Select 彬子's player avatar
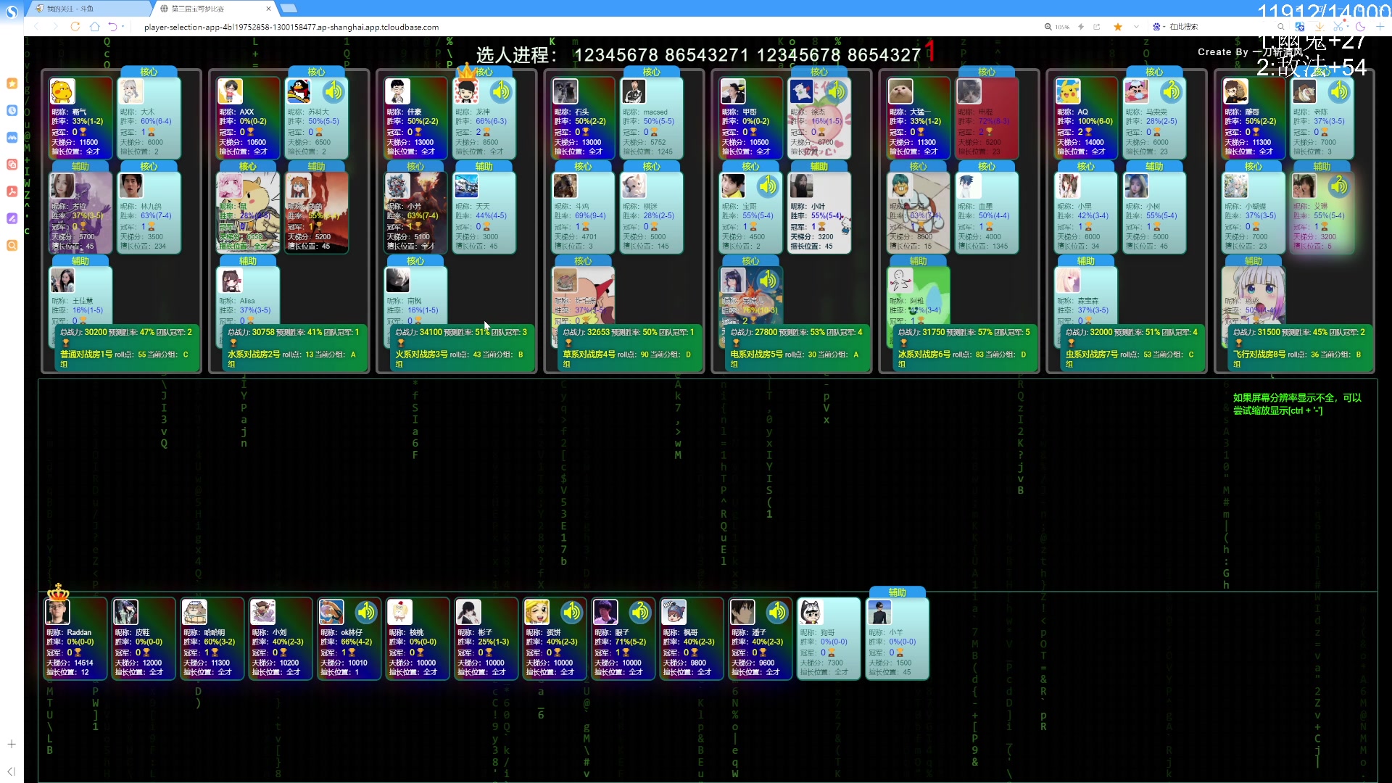 coord(468,612)
